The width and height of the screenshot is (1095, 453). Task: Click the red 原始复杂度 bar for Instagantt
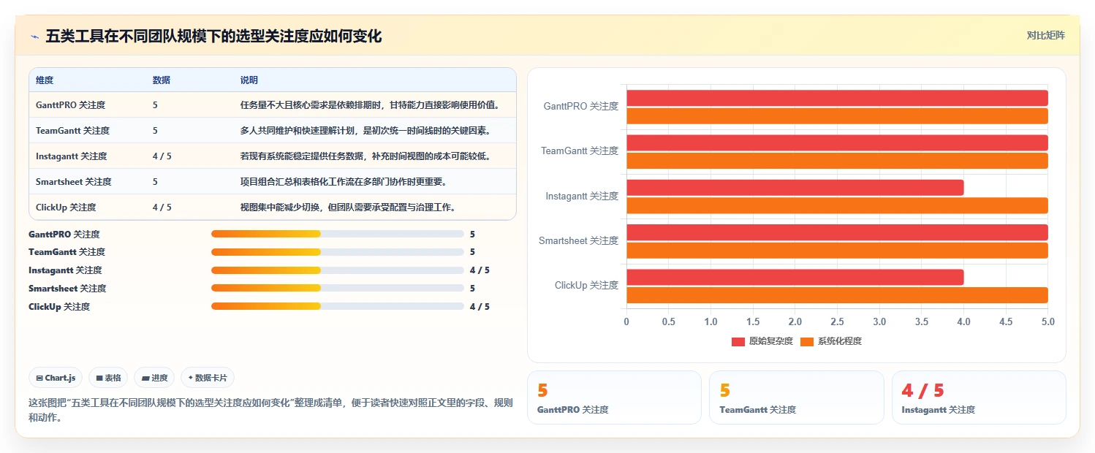point(795,188)
